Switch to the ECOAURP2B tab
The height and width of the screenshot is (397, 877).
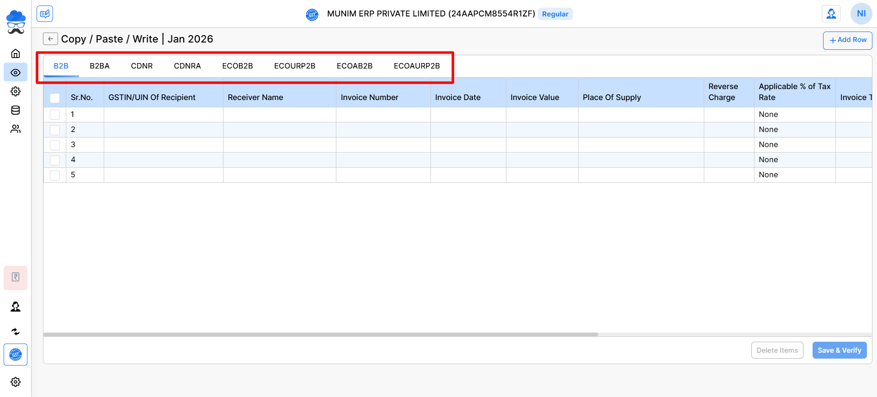(x=416, y=66)
